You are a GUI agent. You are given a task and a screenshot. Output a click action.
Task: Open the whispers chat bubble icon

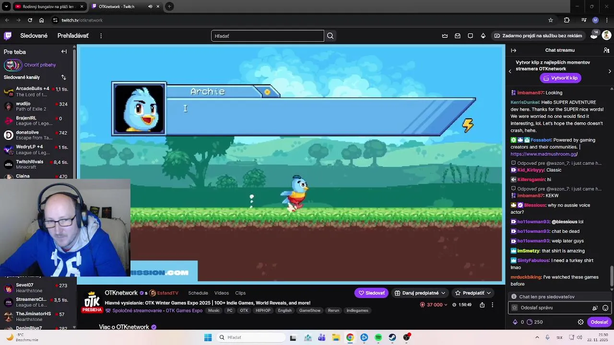(470, 36)
